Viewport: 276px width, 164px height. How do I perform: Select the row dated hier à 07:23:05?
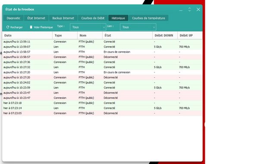pos(102,113)
